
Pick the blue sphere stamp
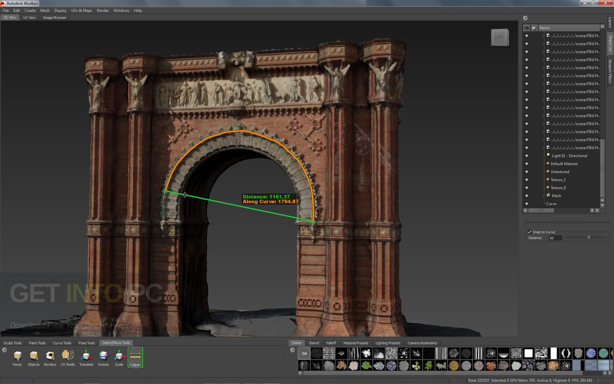pos(591,354)
